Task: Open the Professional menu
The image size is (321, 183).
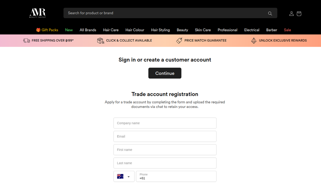Action: 228,30
